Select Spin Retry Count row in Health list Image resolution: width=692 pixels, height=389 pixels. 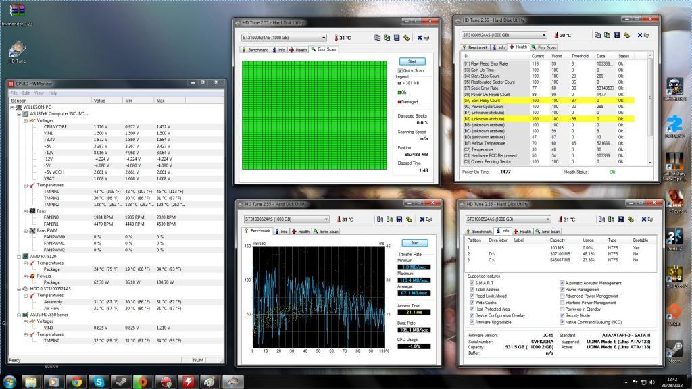[x=547, y=101]
